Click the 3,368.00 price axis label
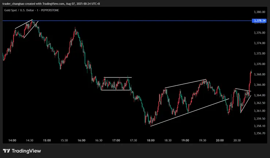The height and width of the screenshot is (158, 270). [259, 74]
